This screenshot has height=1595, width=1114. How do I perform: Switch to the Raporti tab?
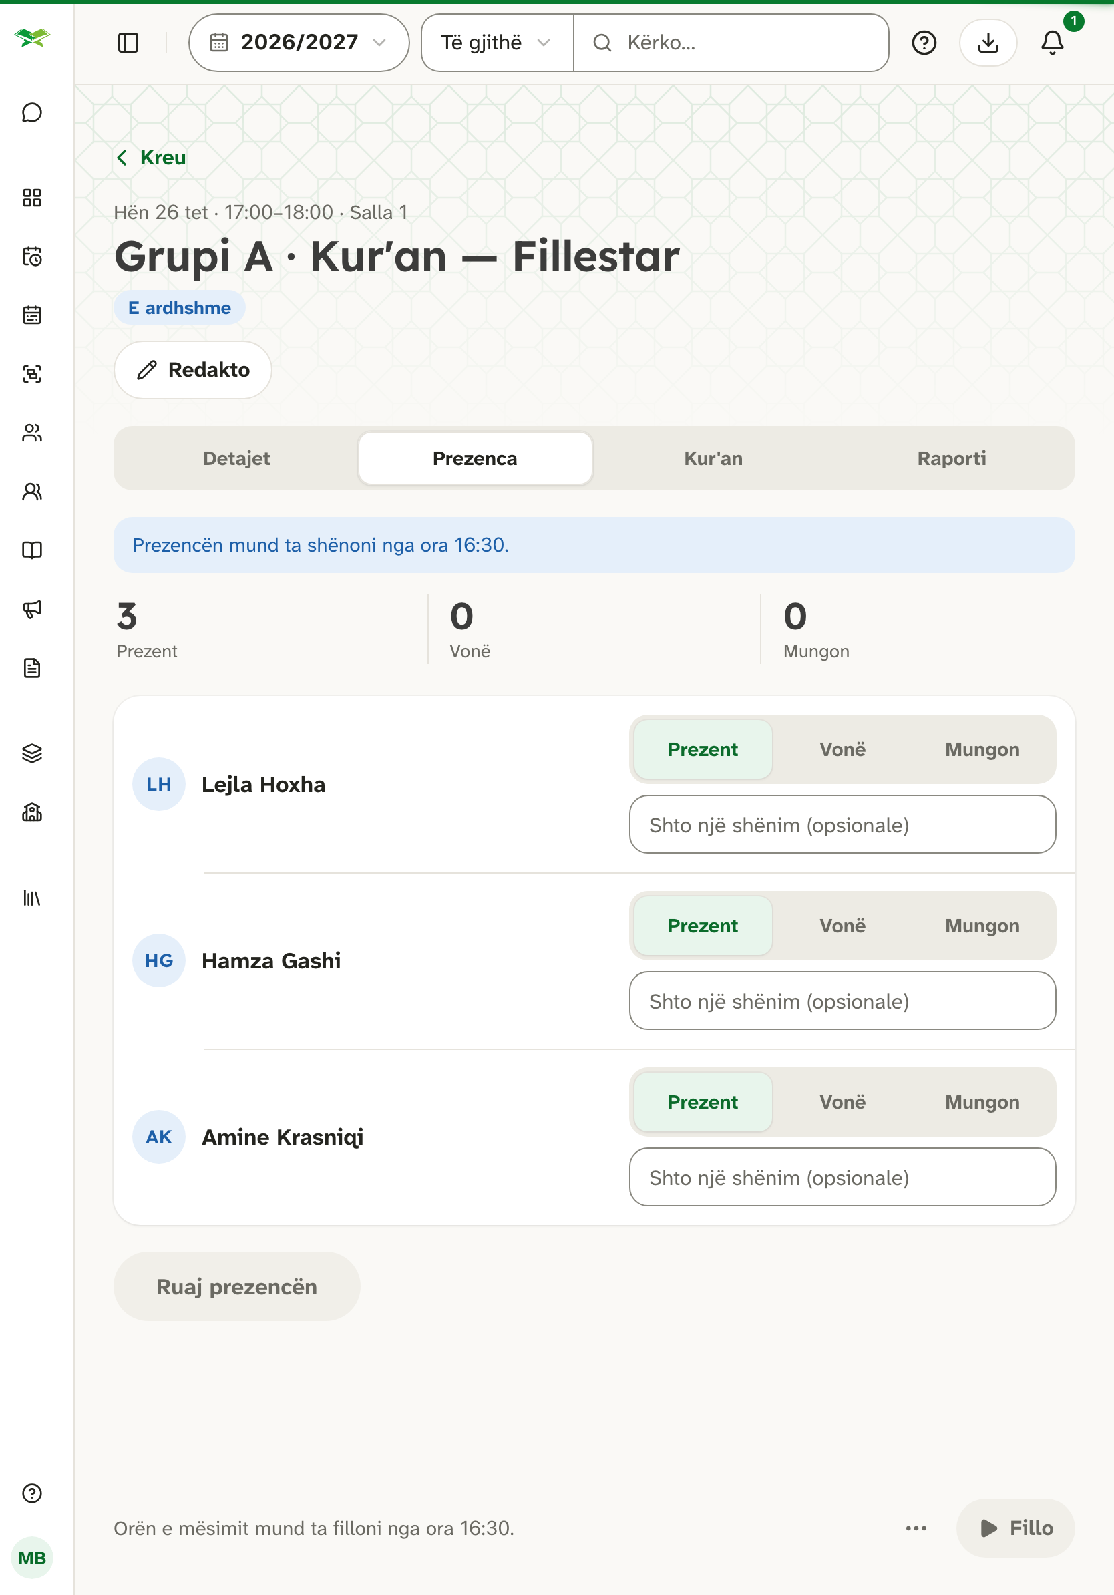click(x=952, y=458)
